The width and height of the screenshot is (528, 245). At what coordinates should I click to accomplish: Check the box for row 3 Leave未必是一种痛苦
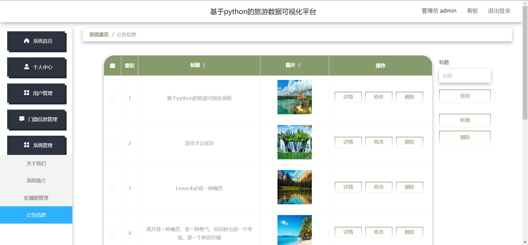(x=112, y=188)
